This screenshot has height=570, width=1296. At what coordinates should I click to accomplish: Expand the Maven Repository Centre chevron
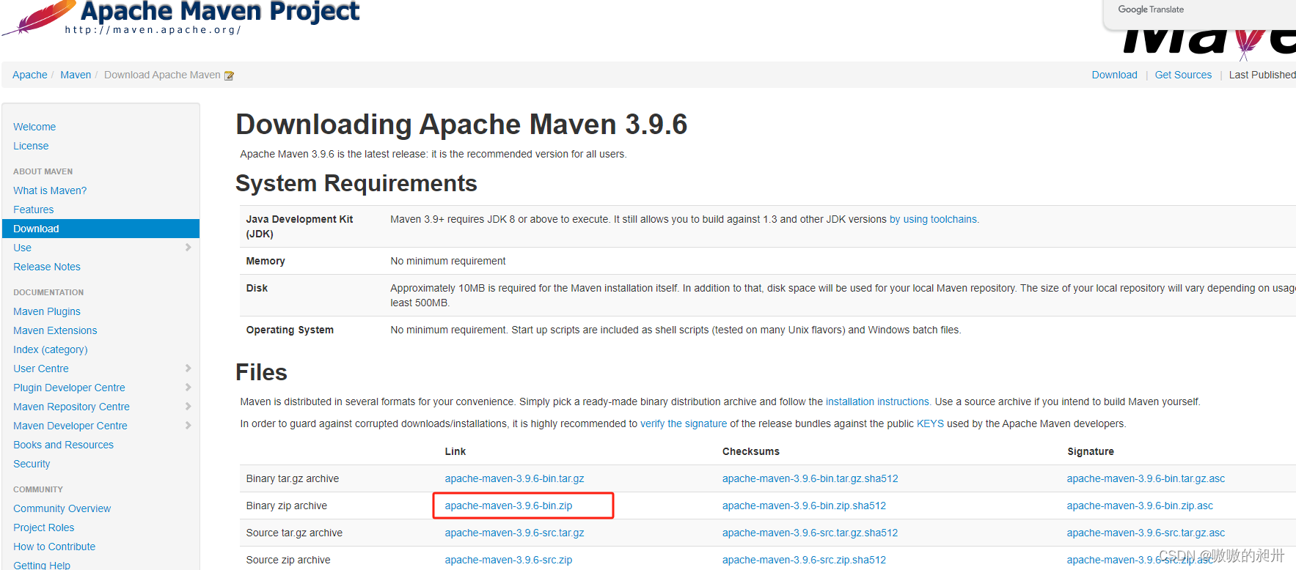(188, 407)
